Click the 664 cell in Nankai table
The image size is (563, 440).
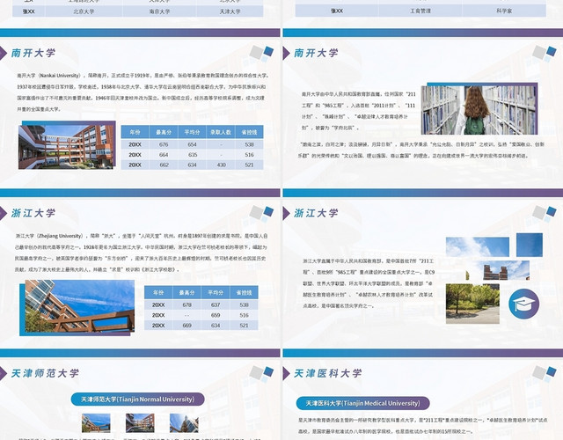[164, 155]
